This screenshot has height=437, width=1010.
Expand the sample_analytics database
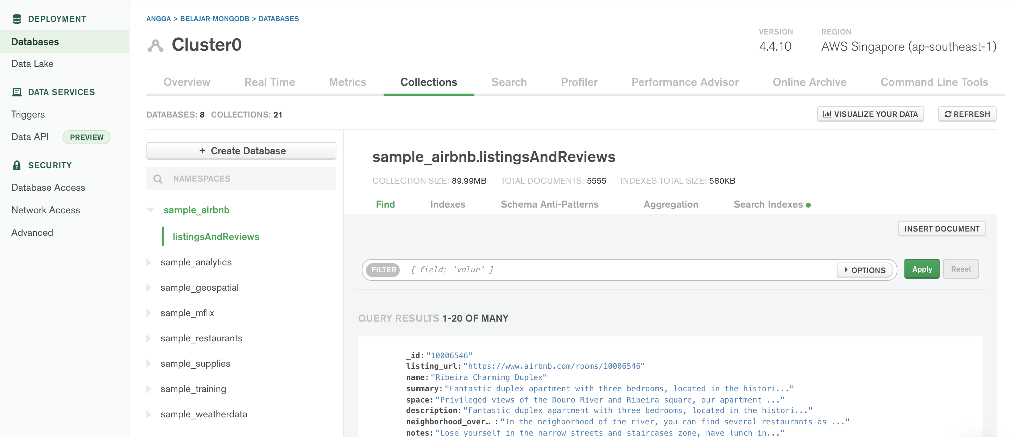tap(149, 262)
